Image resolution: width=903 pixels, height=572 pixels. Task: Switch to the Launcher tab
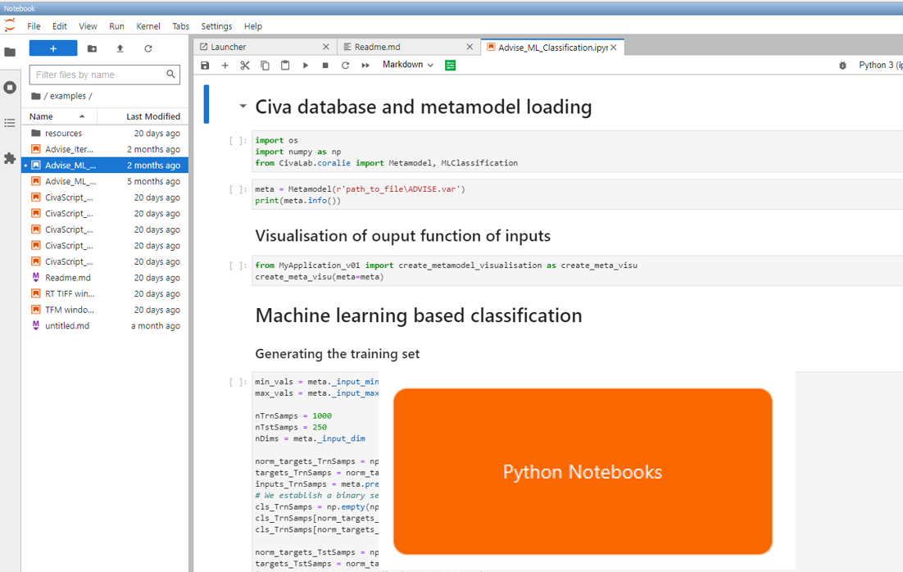[x=265, y=47]
